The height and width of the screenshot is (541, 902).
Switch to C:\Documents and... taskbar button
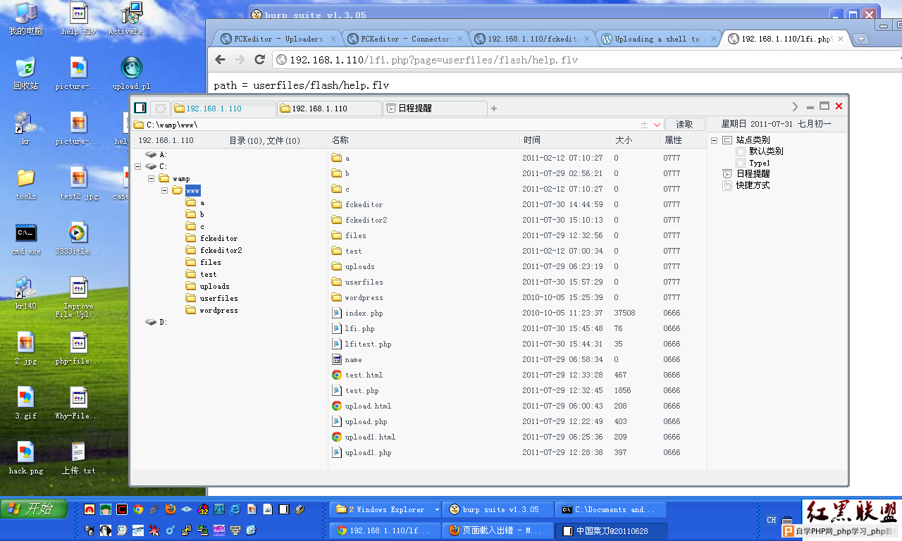[612, 509]
